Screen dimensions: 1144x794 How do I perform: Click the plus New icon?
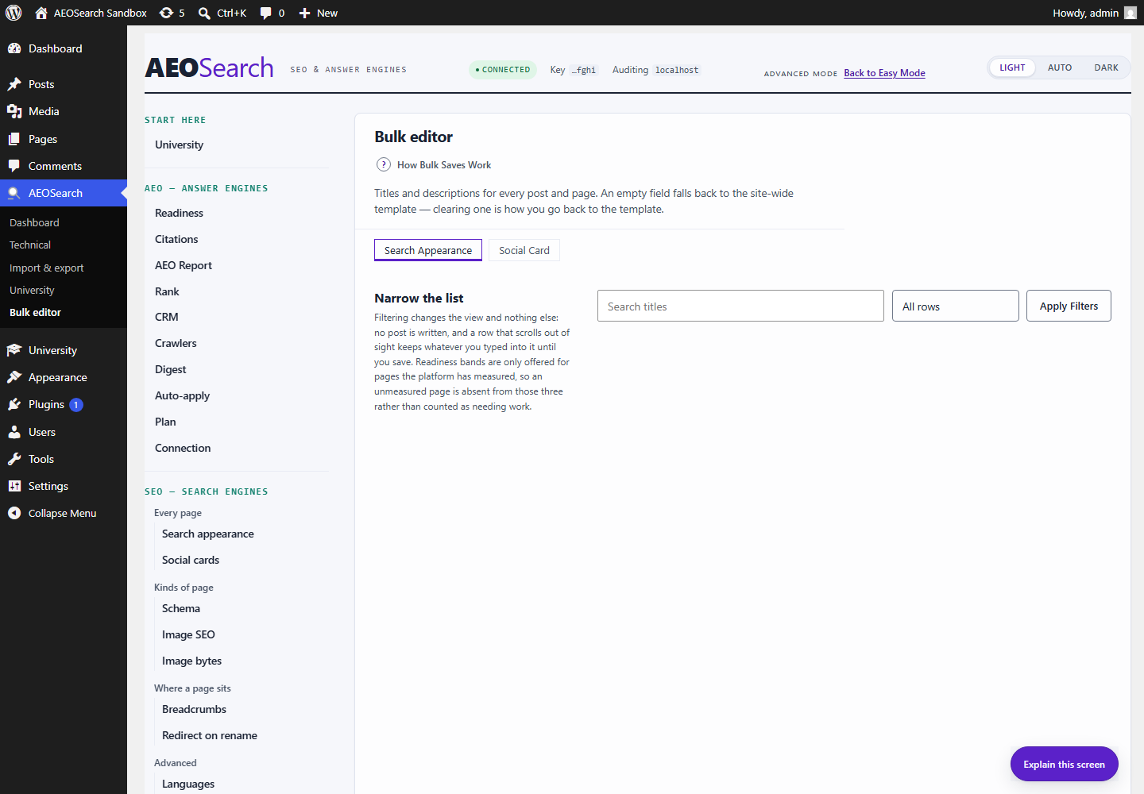304,13
